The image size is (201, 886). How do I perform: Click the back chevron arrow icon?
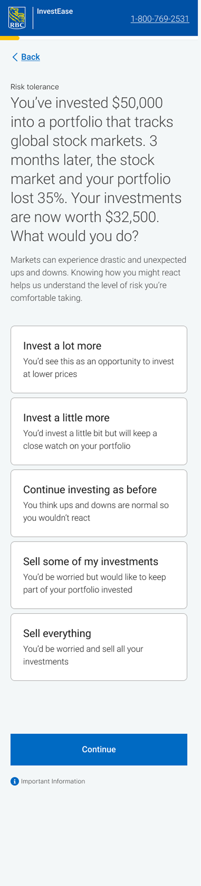tap(15, 57)
